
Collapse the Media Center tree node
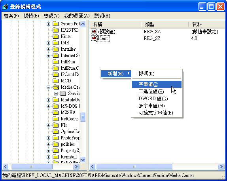click(48, 87)
